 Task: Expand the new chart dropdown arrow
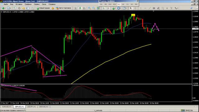[x=5, y=8]
